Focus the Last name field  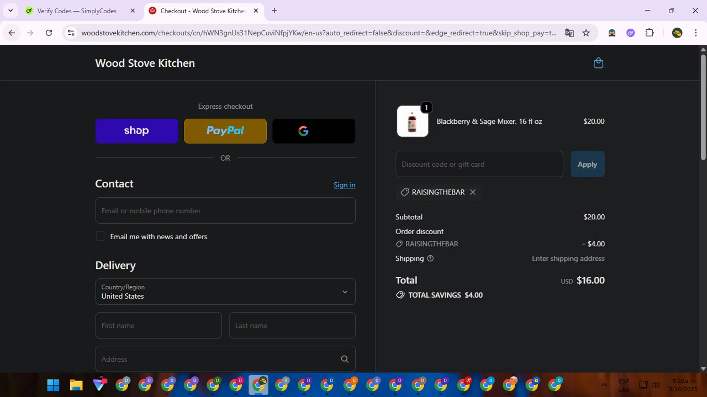292,325
